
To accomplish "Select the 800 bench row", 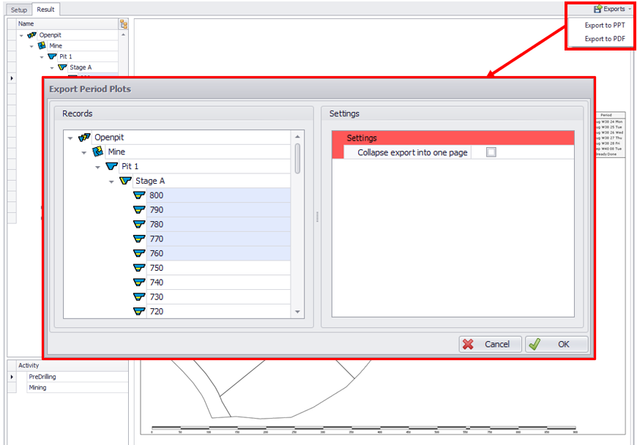I will pyautogui.click(x=219, y=195).
